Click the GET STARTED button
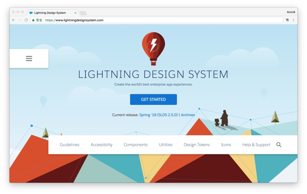Screen dimensions: 307x194 tap(153, 99)
